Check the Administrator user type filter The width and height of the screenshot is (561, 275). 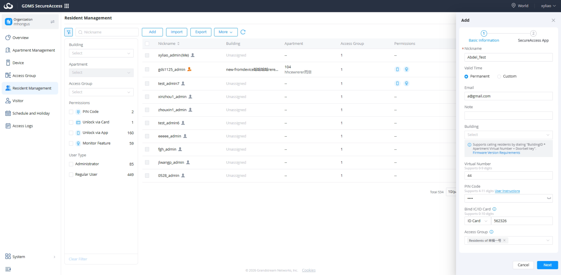(71, 164)
